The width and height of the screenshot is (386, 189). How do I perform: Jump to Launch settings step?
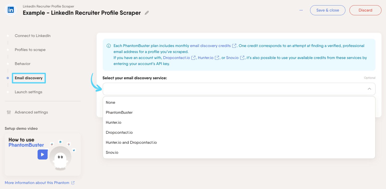coord(29,92)
